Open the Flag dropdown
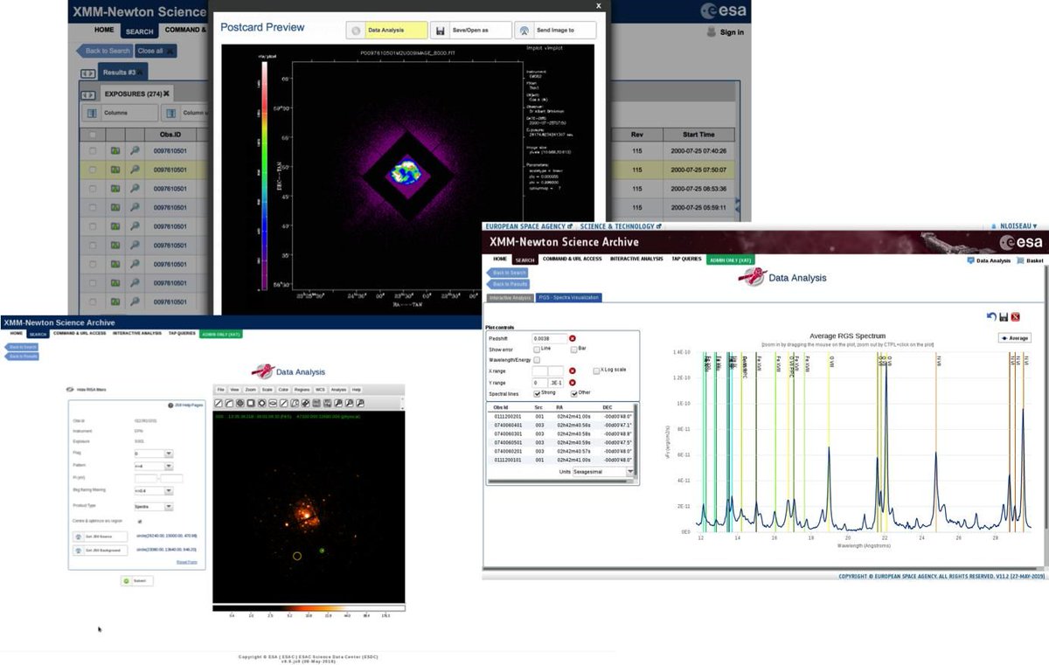1049x665 pixels. click(154, 454)
